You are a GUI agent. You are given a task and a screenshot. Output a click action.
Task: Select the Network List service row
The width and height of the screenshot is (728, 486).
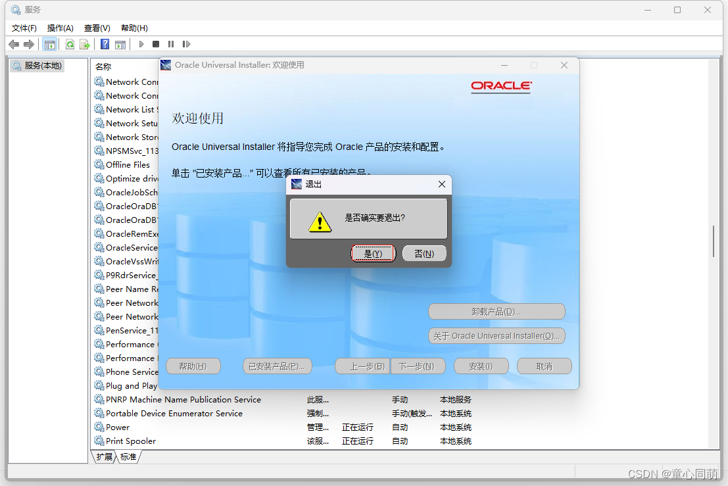point(126,110)
